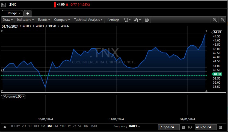The image size is (228, 132).
Task: Click the print chart icon
Action: click(147, 20)
